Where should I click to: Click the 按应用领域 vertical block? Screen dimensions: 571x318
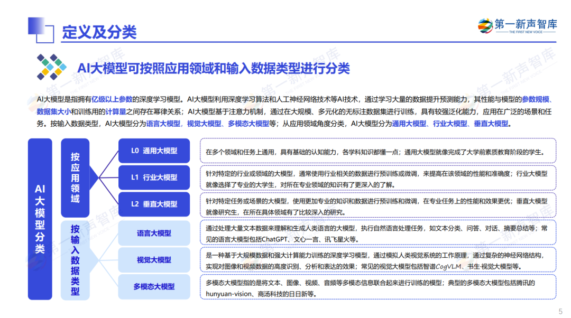tap(76, 177)
